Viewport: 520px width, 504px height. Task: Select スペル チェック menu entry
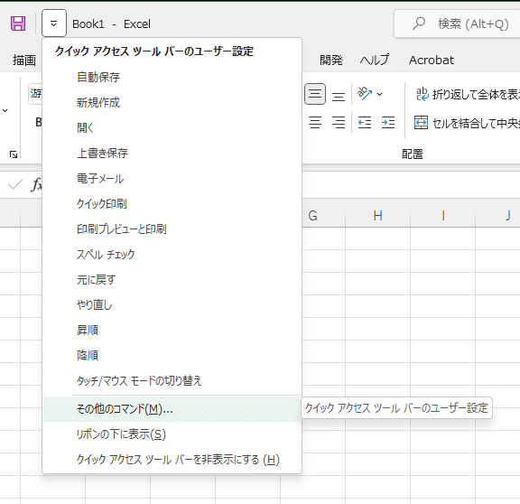pyautogui.click(x=172, y=255)
